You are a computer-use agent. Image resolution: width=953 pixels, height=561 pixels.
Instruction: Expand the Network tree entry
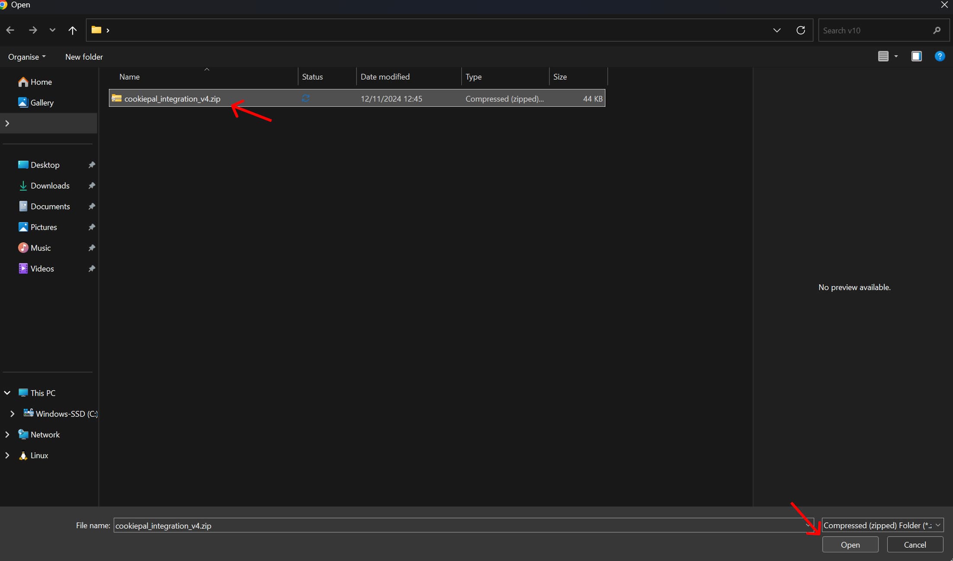[x=7, y=434]
